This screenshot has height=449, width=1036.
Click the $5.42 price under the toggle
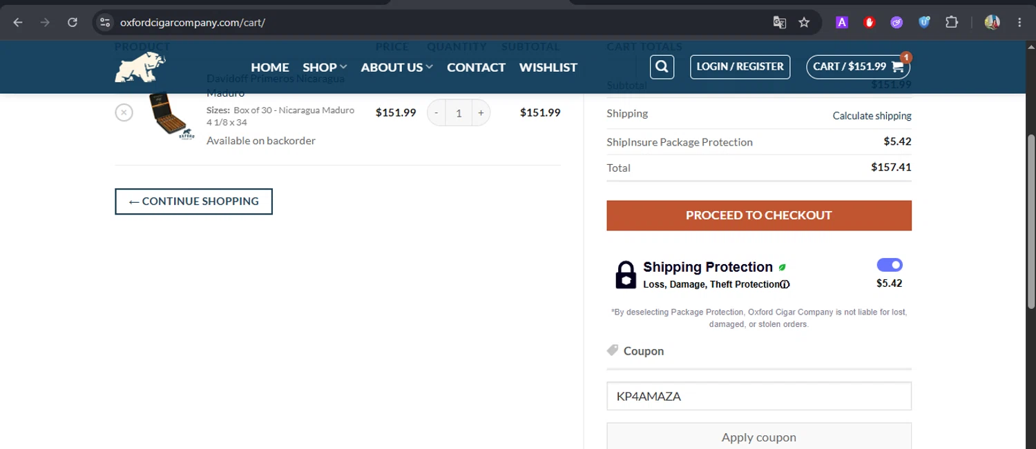click(x=890, y=283)
